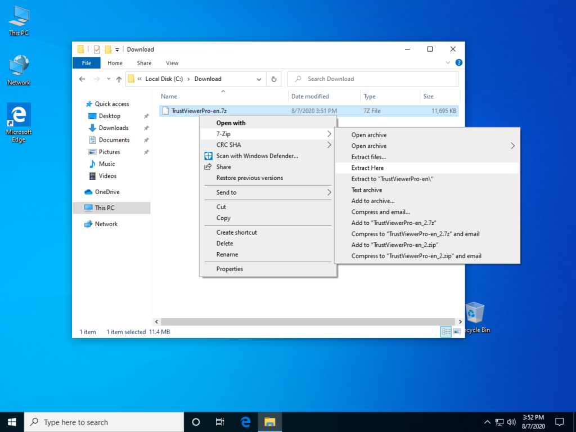Go up one folder with the up arrow
This screenshot has width=576, height=432.
(119, 79)
